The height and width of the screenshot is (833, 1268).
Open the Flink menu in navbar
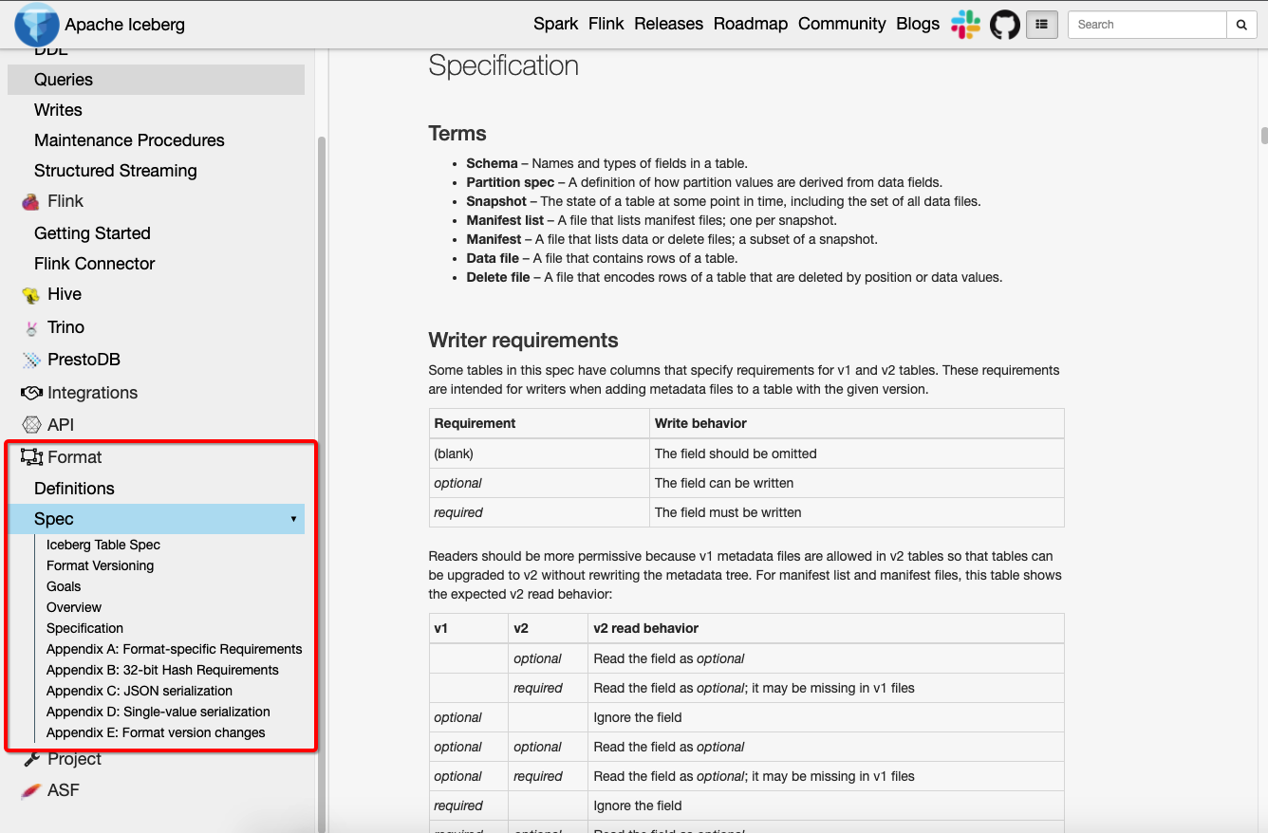point(606,24)
